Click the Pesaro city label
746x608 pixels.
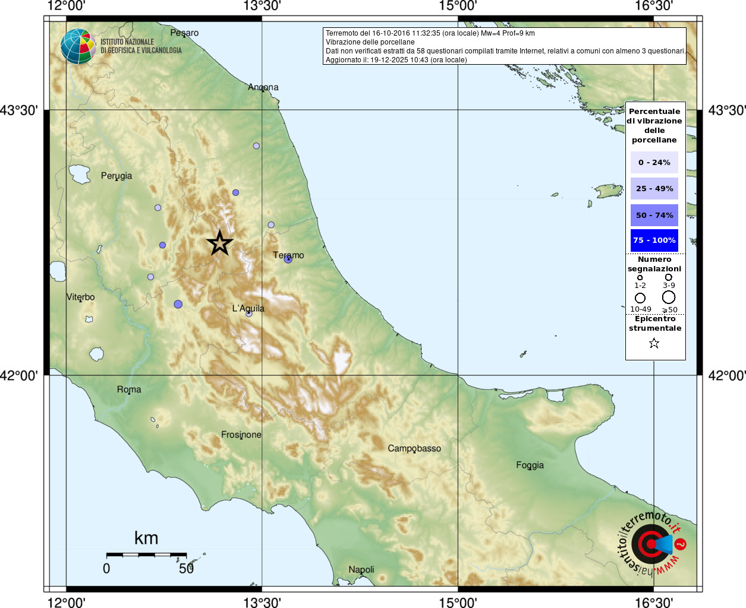(x=184, y=33)
